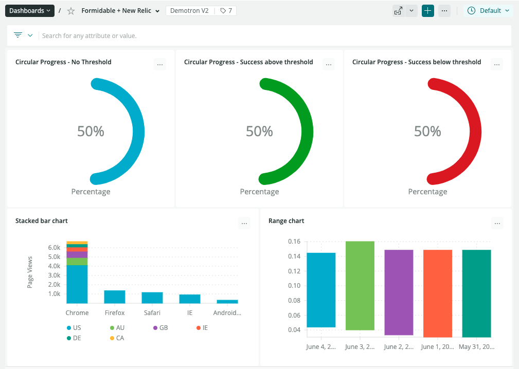
Task: Open options for Success above threshold widget
Action: point(329,65)
